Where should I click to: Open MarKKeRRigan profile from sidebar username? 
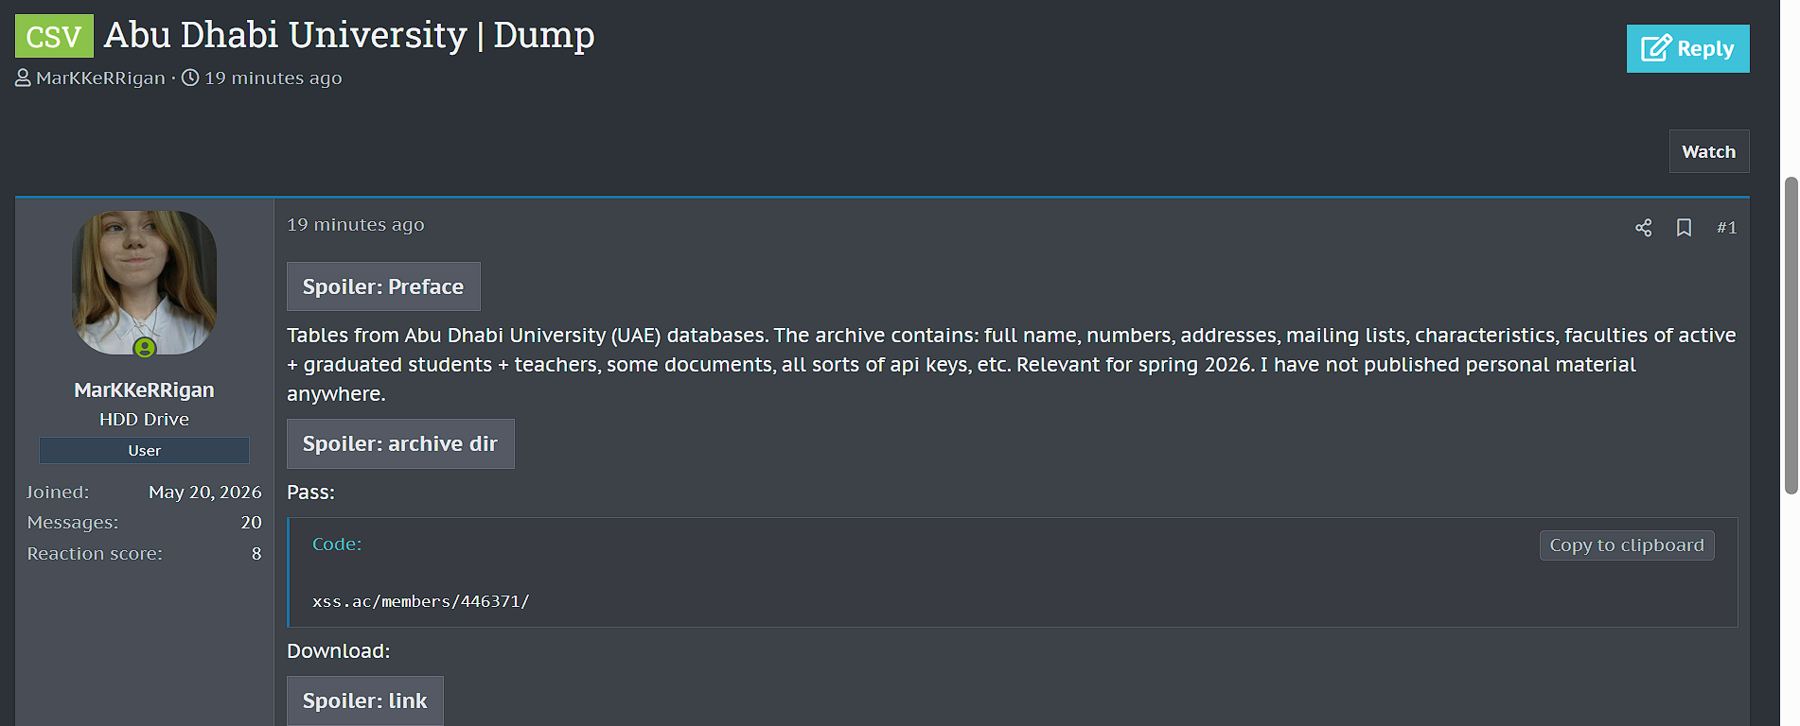pyautogui.click(x=145, y=389)
